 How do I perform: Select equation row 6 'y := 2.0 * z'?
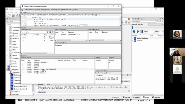(x=58, y=71)
